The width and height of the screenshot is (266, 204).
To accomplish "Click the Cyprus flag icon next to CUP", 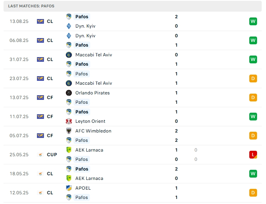I will click(x=40, y=155).
